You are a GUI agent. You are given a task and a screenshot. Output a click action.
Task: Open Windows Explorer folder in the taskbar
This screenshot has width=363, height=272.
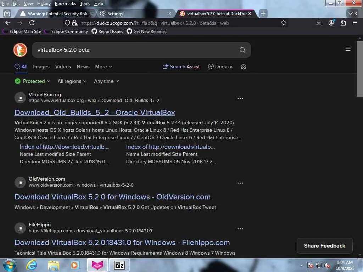point(54,265)
